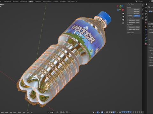Open the Particles properties tab icon

tap(146, 32)
